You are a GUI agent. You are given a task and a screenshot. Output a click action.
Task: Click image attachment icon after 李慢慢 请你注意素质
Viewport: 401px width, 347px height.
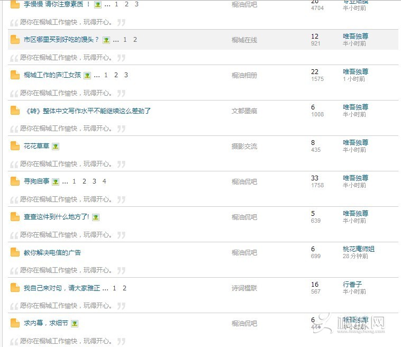point(98,5)
